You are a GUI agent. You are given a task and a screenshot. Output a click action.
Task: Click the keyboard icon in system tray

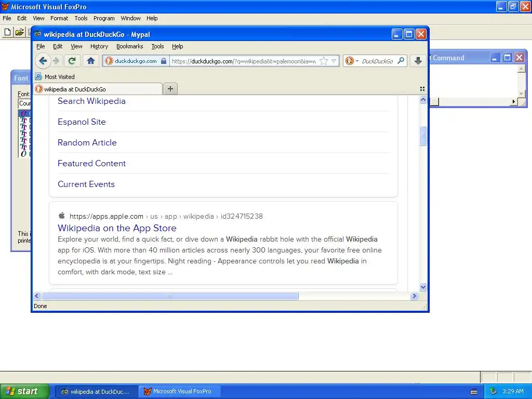(474, 392)
